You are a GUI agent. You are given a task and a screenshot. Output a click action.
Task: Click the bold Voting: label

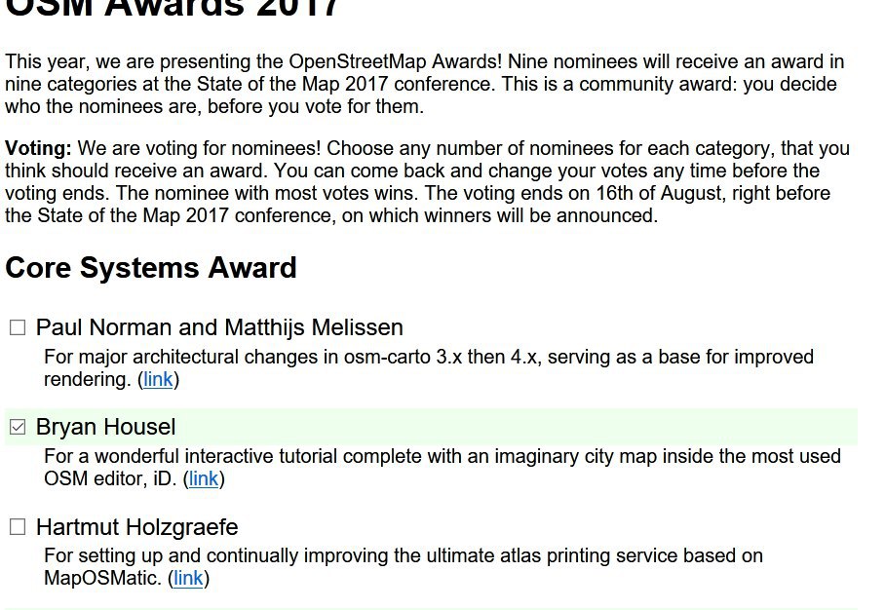point(38,148)
